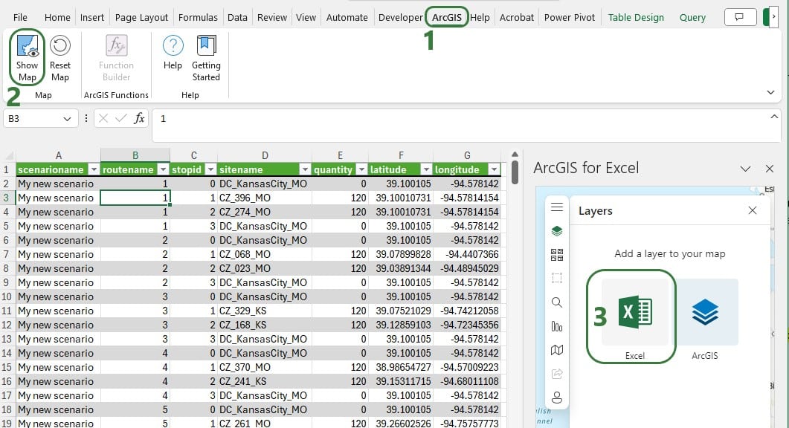Expand the sitename column filter dropdown
The width and height of the screenshot is (789, 428).
pyautogui.click(x=304, y=169)
